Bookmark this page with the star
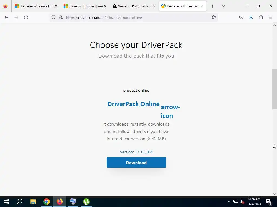 point(214,17)
